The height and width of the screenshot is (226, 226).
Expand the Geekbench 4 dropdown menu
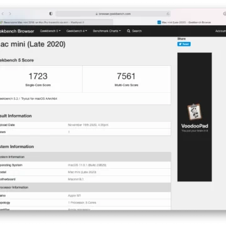pos(77,31)
